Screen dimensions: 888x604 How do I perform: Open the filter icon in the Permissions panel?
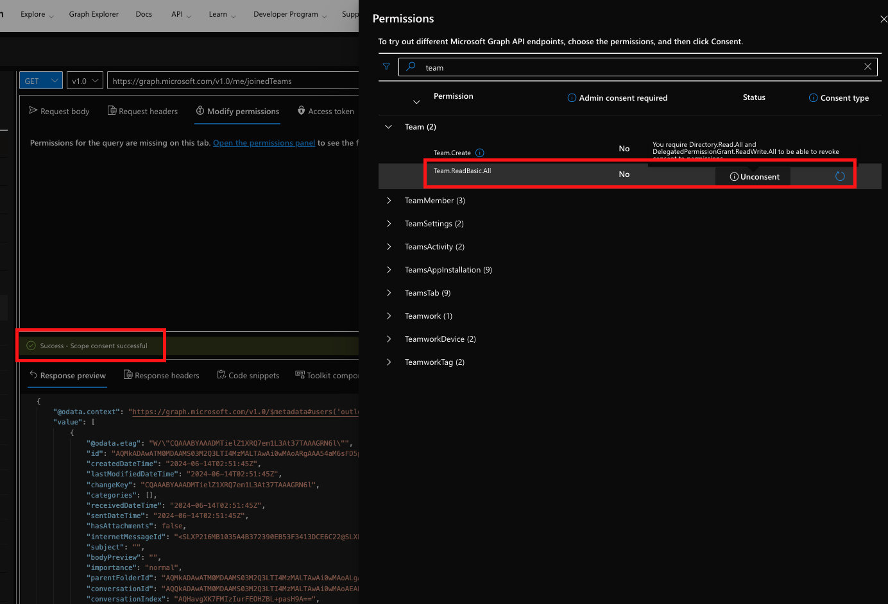coord(386,67)
